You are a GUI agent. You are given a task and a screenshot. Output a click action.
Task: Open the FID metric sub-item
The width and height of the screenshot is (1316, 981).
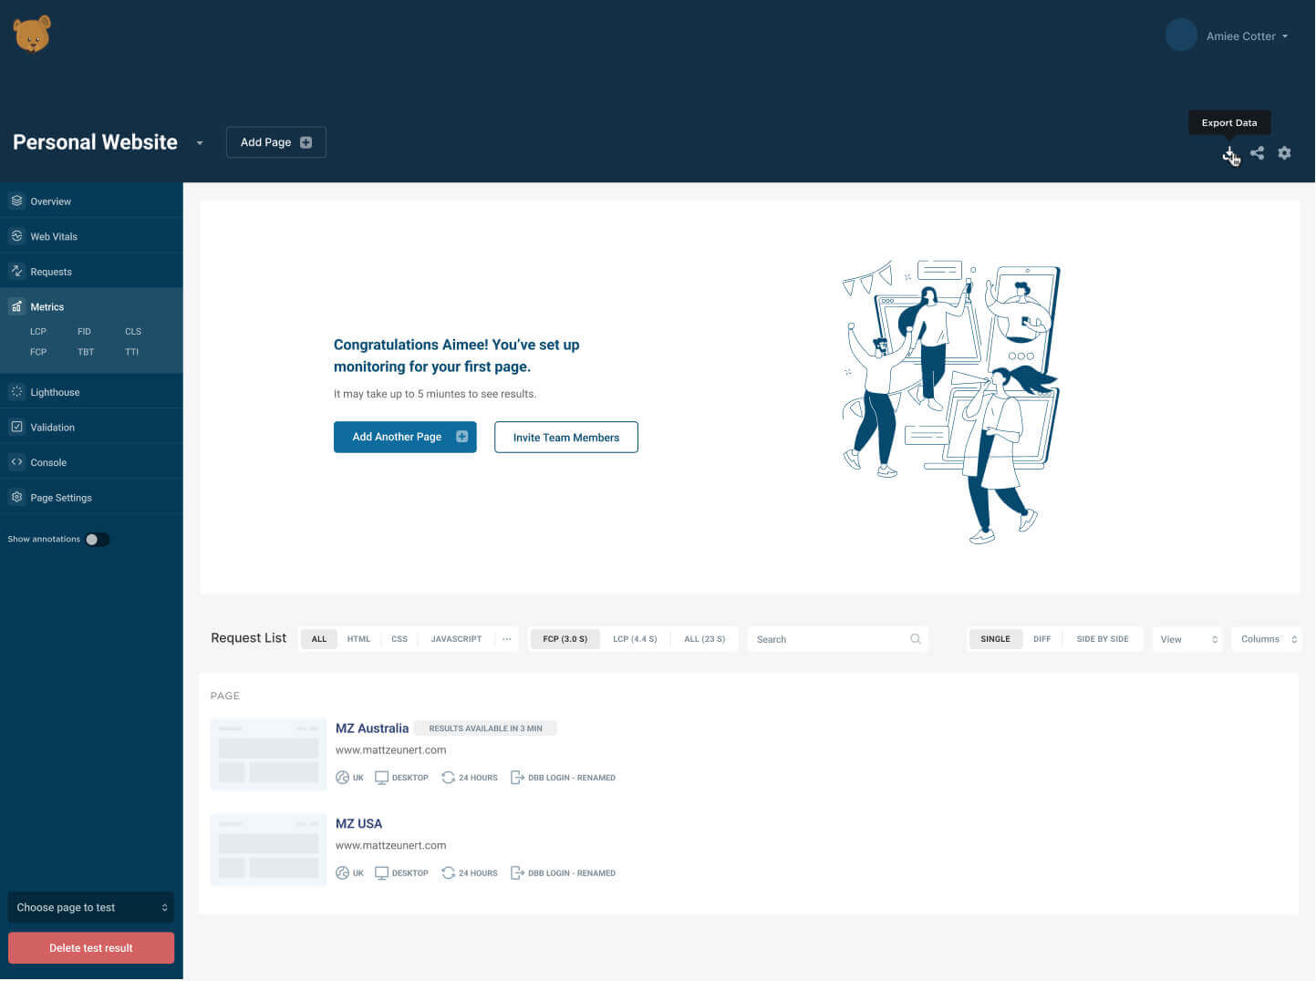pos(84,332)
